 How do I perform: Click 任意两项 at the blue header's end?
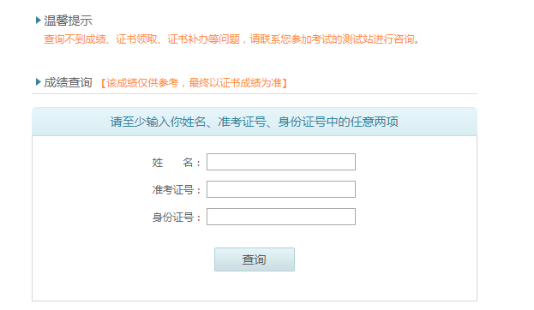click(375, 122)
